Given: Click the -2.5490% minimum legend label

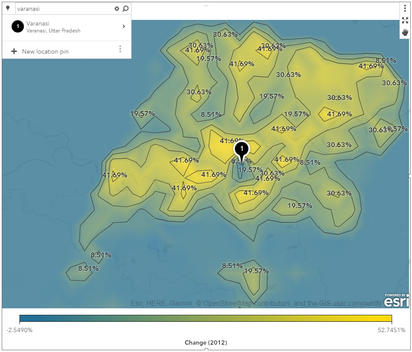Looking at the screenshot, I should (19, 330).
